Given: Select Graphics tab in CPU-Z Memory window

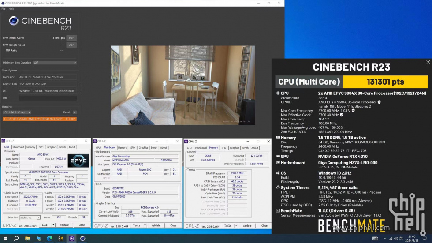Looking at the screenshot, I should [x=235, y=148].
